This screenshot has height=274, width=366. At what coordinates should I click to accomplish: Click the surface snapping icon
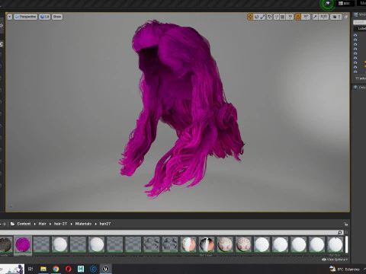click(x=276, y=17)
